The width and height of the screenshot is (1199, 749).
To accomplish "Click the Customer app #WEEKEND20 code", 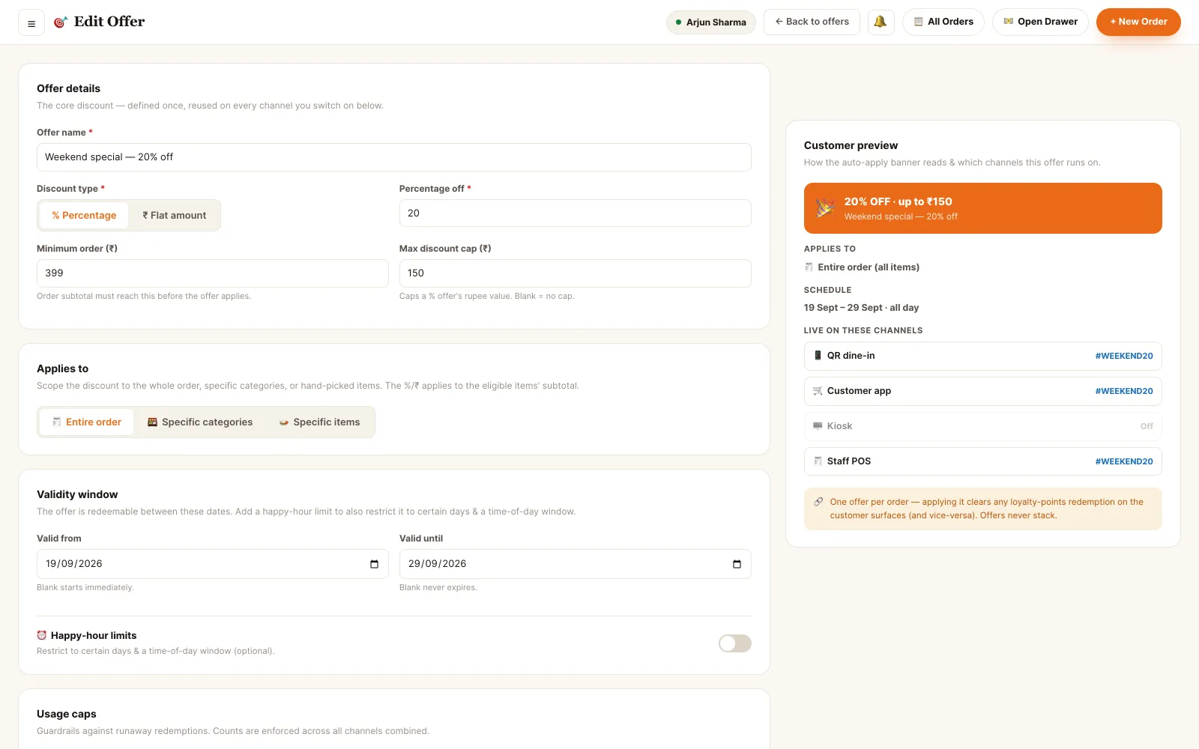I will tap(1124, 392).
